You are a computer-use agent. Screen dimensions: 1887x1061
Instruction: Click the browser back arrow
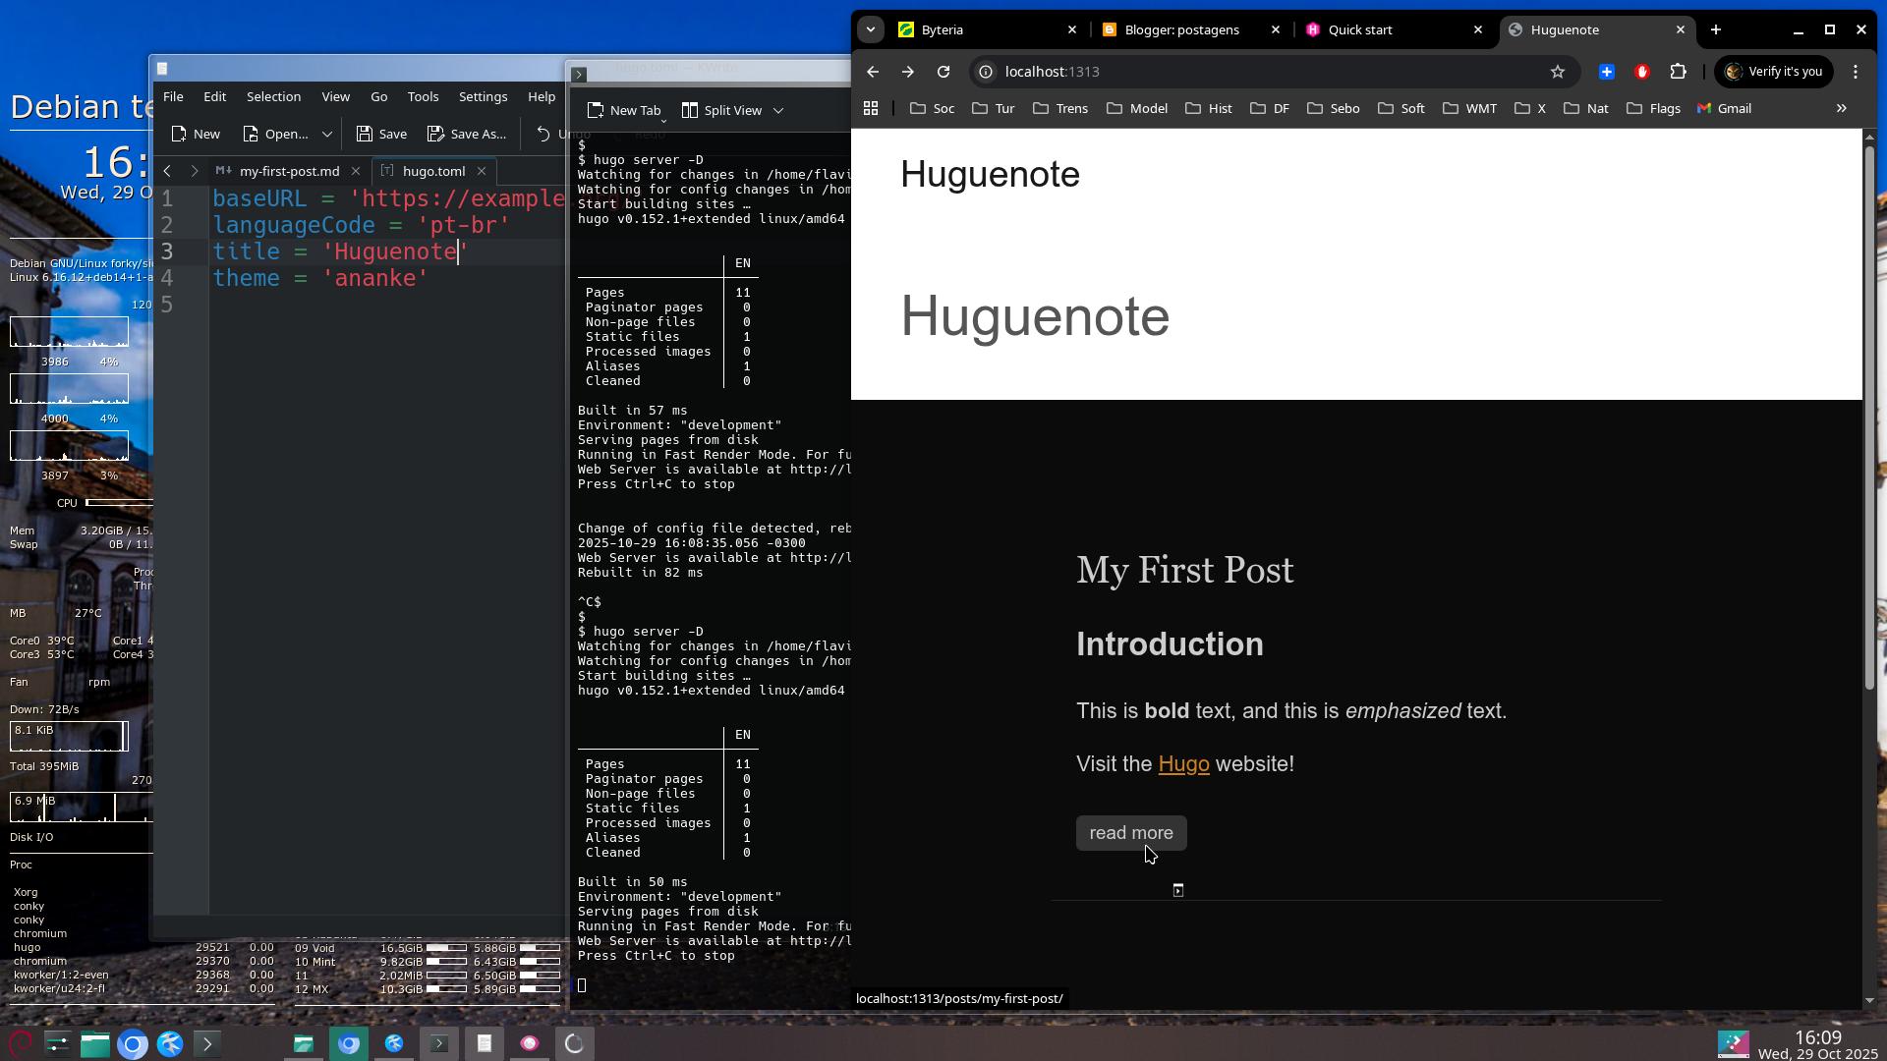click(872, 72)
